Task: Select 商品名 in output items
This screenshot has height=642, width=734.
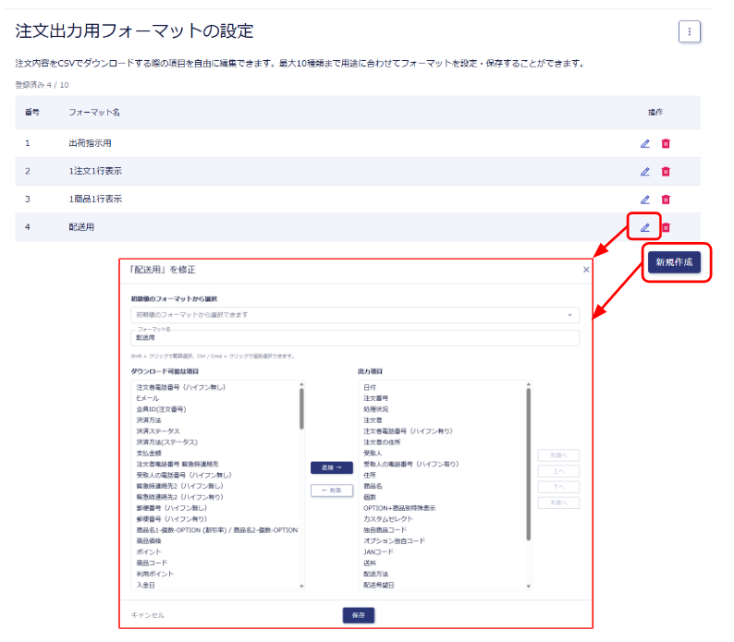Action: [x=373, y=486]
